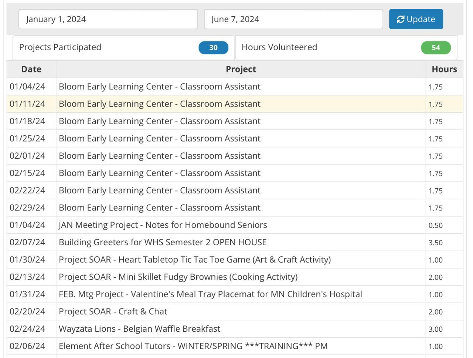Click the green 54 hours badge

[x=436, y=48]
